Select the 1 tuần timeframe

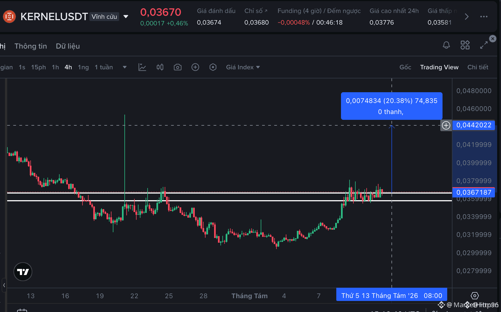point(104,67)
